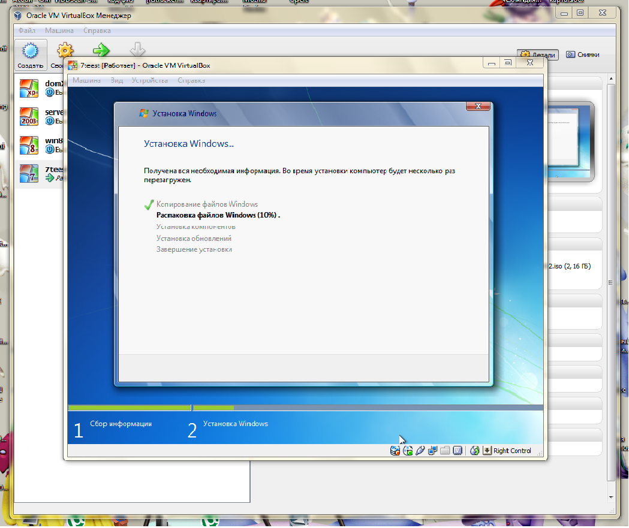The height and width of the screenshot is (528, 629).
Task: Select the win8 virtual machine icon
Action: [x=29, y=145]
